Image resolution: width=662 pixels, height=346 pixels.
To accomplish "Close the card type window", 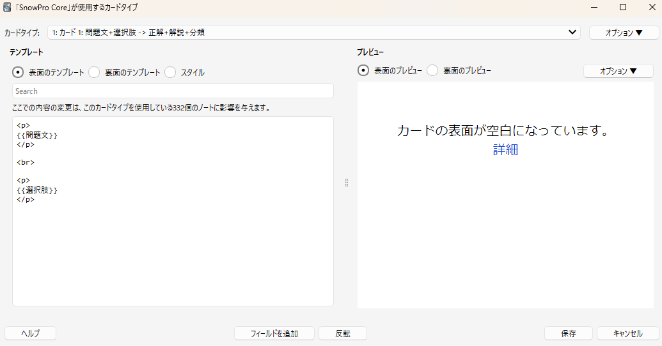I will [652, 8].
